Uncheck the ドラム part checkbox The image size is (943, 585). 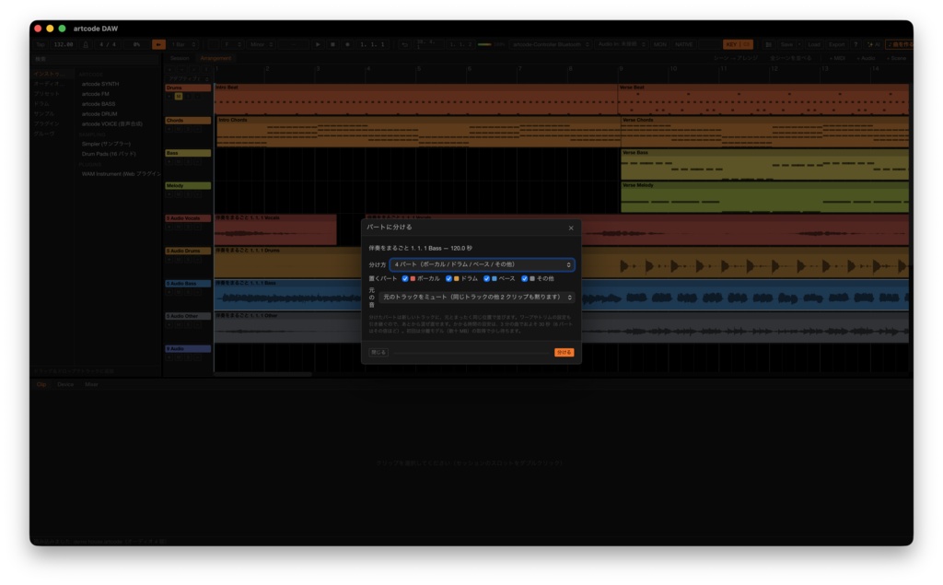pyautogui.click(x=448, y=278)
